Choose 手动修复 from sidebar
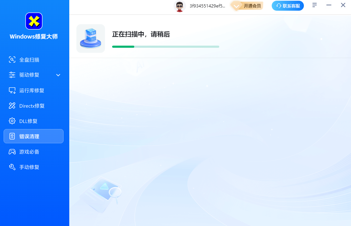Image resolution: width=351 pixels, height=226 pixels. [x=34, y=167]
